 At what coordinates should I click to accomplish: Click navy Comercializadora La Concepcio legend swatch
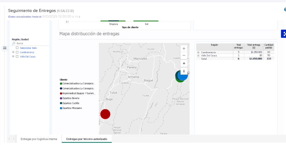click(61, 89)
